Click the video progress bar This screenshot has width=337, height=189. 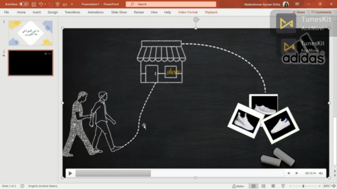pos(180,173)
